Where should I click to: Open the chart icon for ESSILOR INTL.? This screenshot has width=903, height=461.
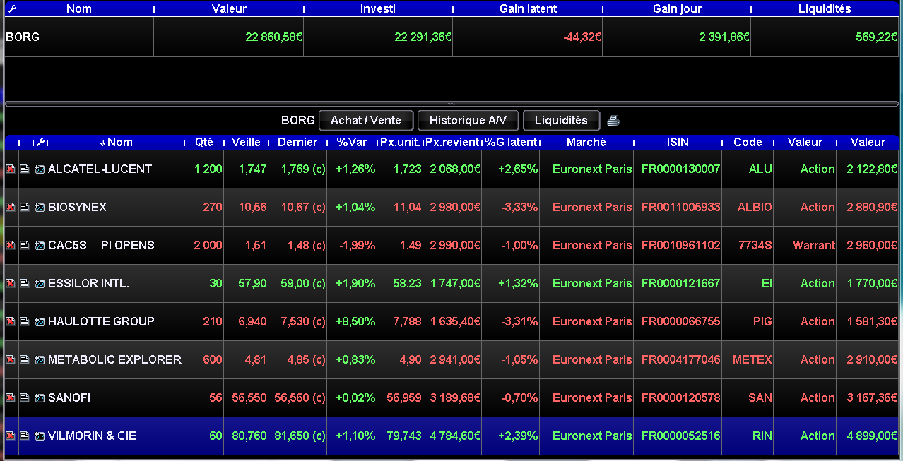click(39, 284)
